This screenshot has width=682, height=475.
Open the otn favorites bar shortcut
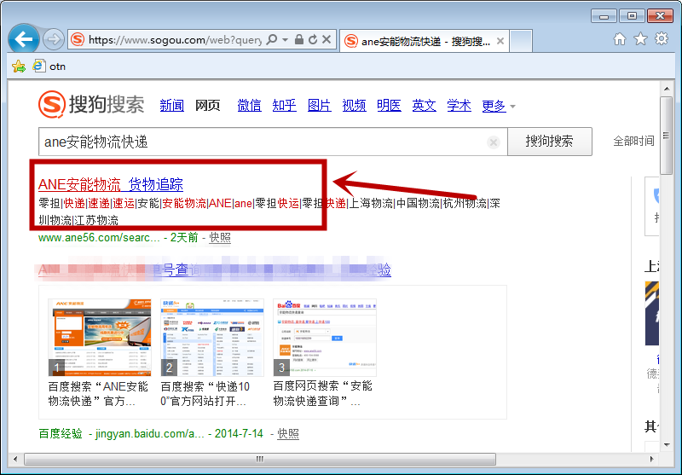tap(49, 67)
